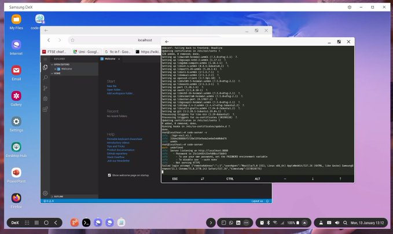Go back in the browser toolbar

49,40
